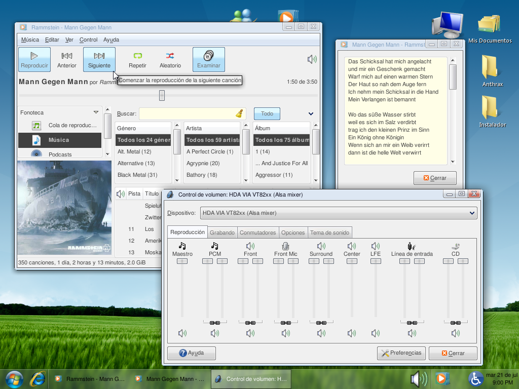Click the Buscar search field

[x=187, y=114]
